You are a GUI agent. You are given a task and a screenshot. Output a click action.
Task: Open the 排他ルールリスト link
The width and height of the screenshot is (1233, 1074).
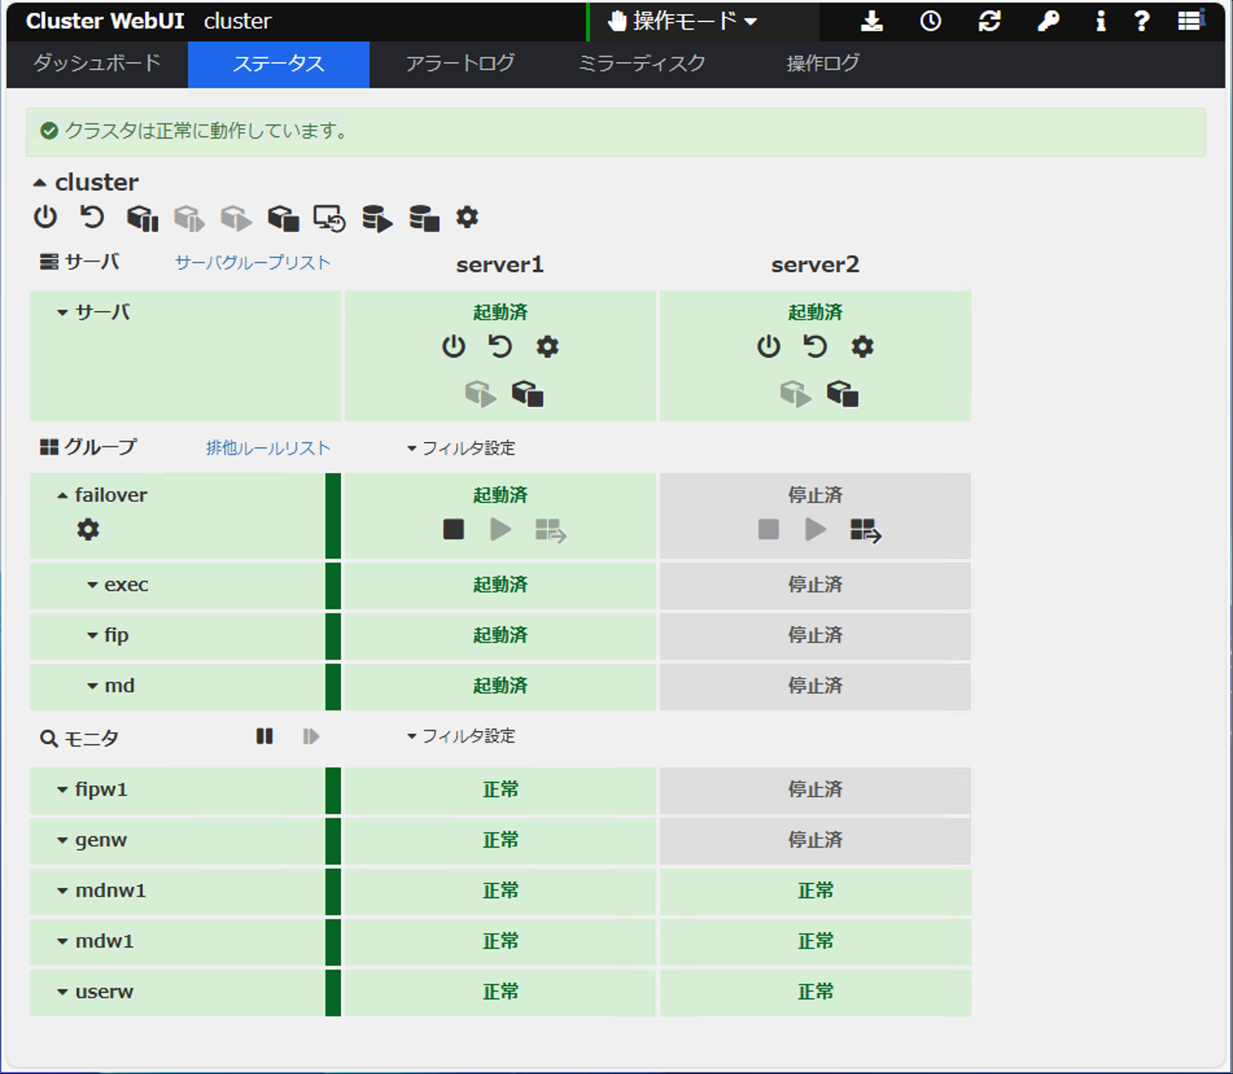(x=267, y=448)
